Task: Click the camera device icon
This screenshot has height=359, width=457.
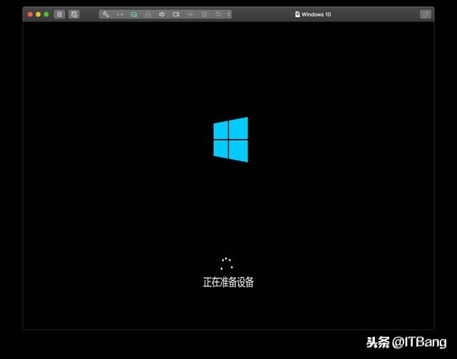Action: 176,14
